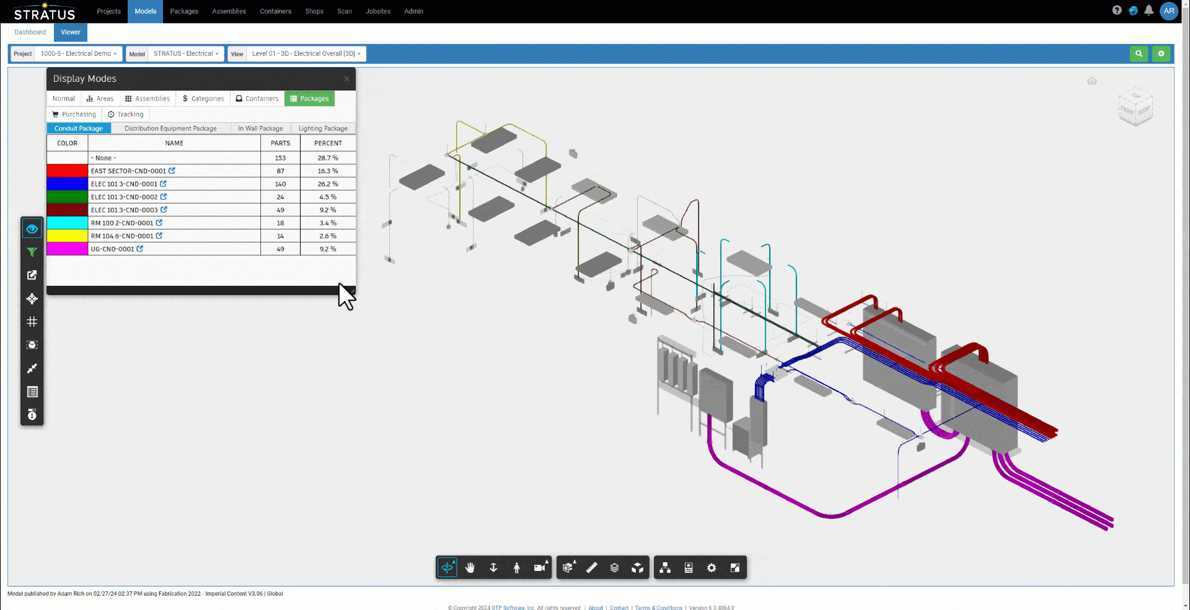The height and width of the screenshot is (610, 1190).
Task: Open the Project dropdown for 1000-S Electrical Demo
Action: click(x=77, y=54)
